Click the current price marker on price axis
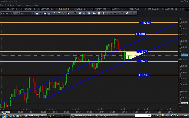189x118 pixels. click(184, 56)
